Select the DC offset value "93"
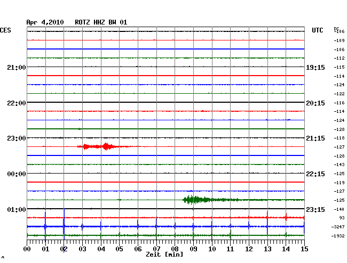 pos(342,218)
